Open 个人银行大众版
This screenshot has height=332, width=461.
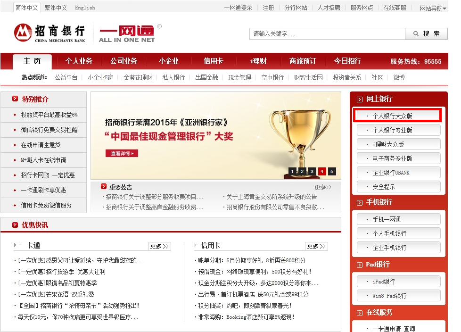398,116
